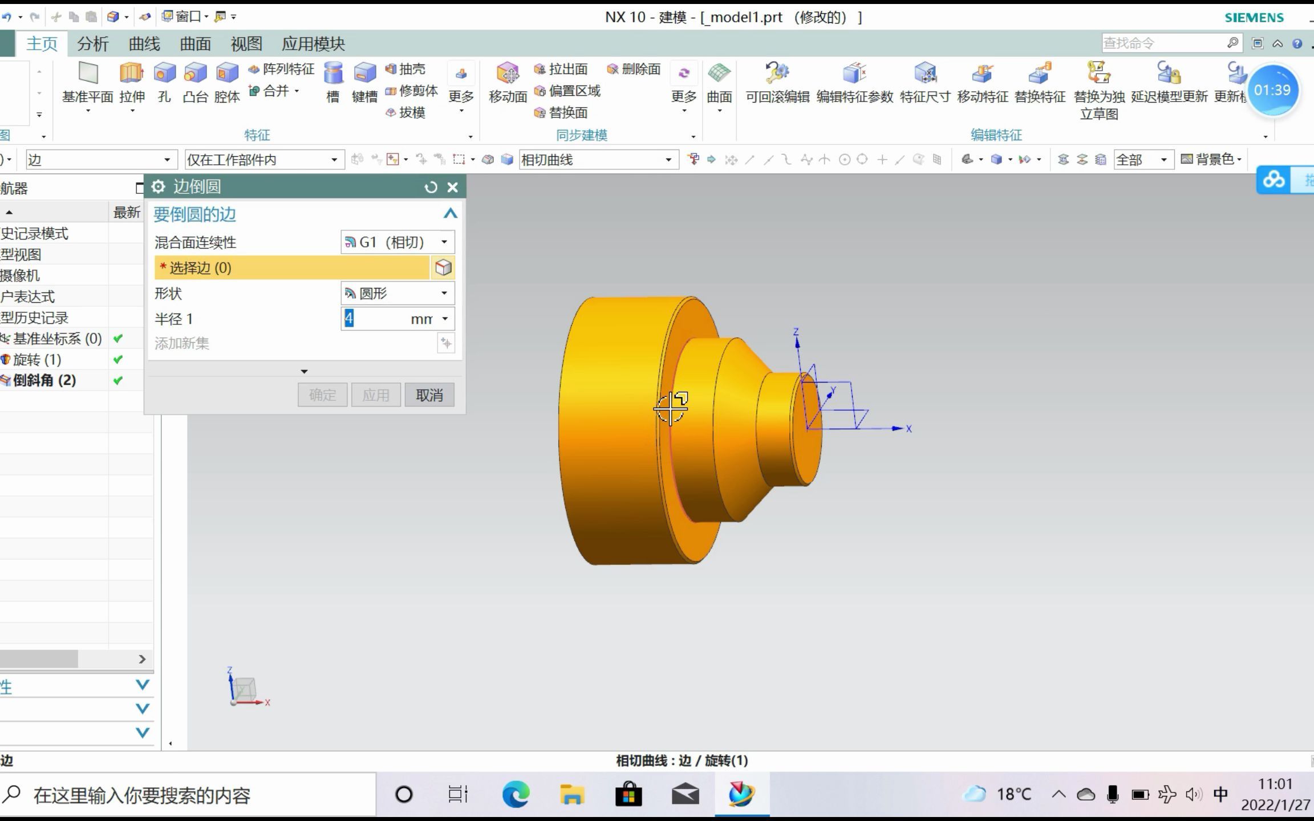Select the 孔 (Hole) feature icon

coord(164,74)
